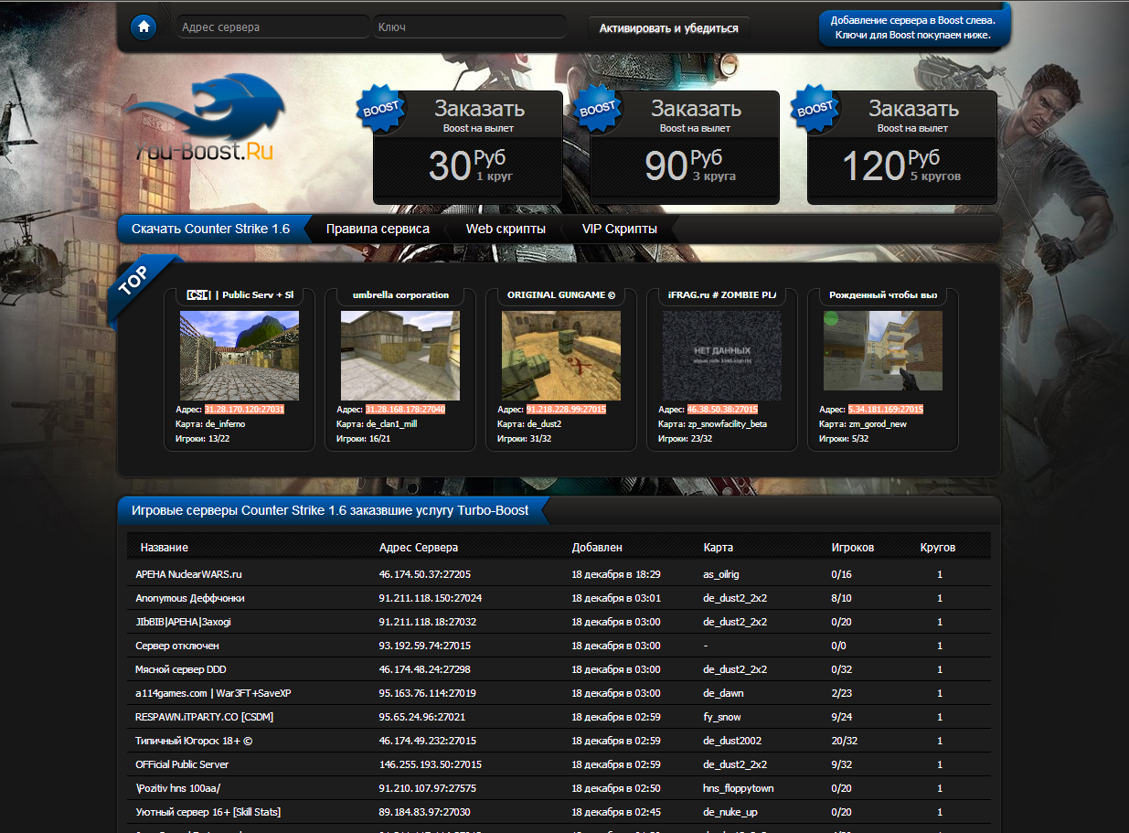Click the You-Boost.Ru fish logo
The image size is (1129, 833).
click(x=206, y=123)
